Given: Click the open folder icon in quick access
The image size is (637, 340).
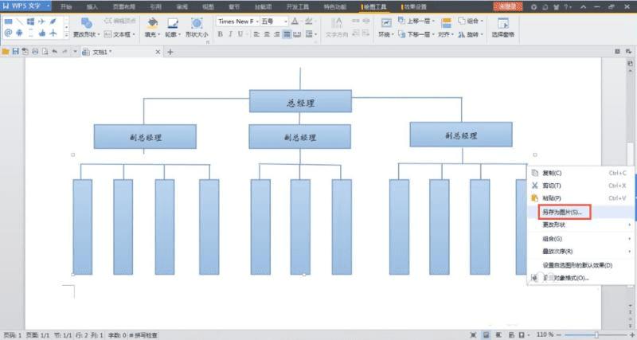Looking at the screenshot, I should (6, 52).
